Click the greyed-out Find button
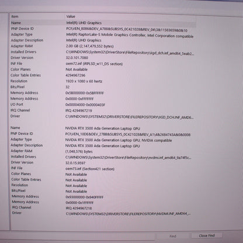Screen dimensions: 243x243 [173, 236]
